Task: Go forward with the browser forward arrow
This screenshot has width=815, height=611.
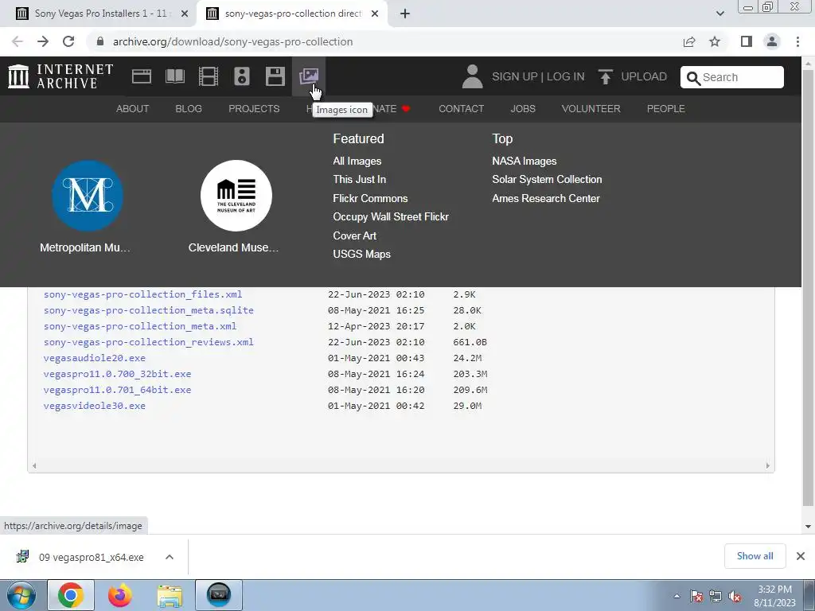Action: pos(43,41)
